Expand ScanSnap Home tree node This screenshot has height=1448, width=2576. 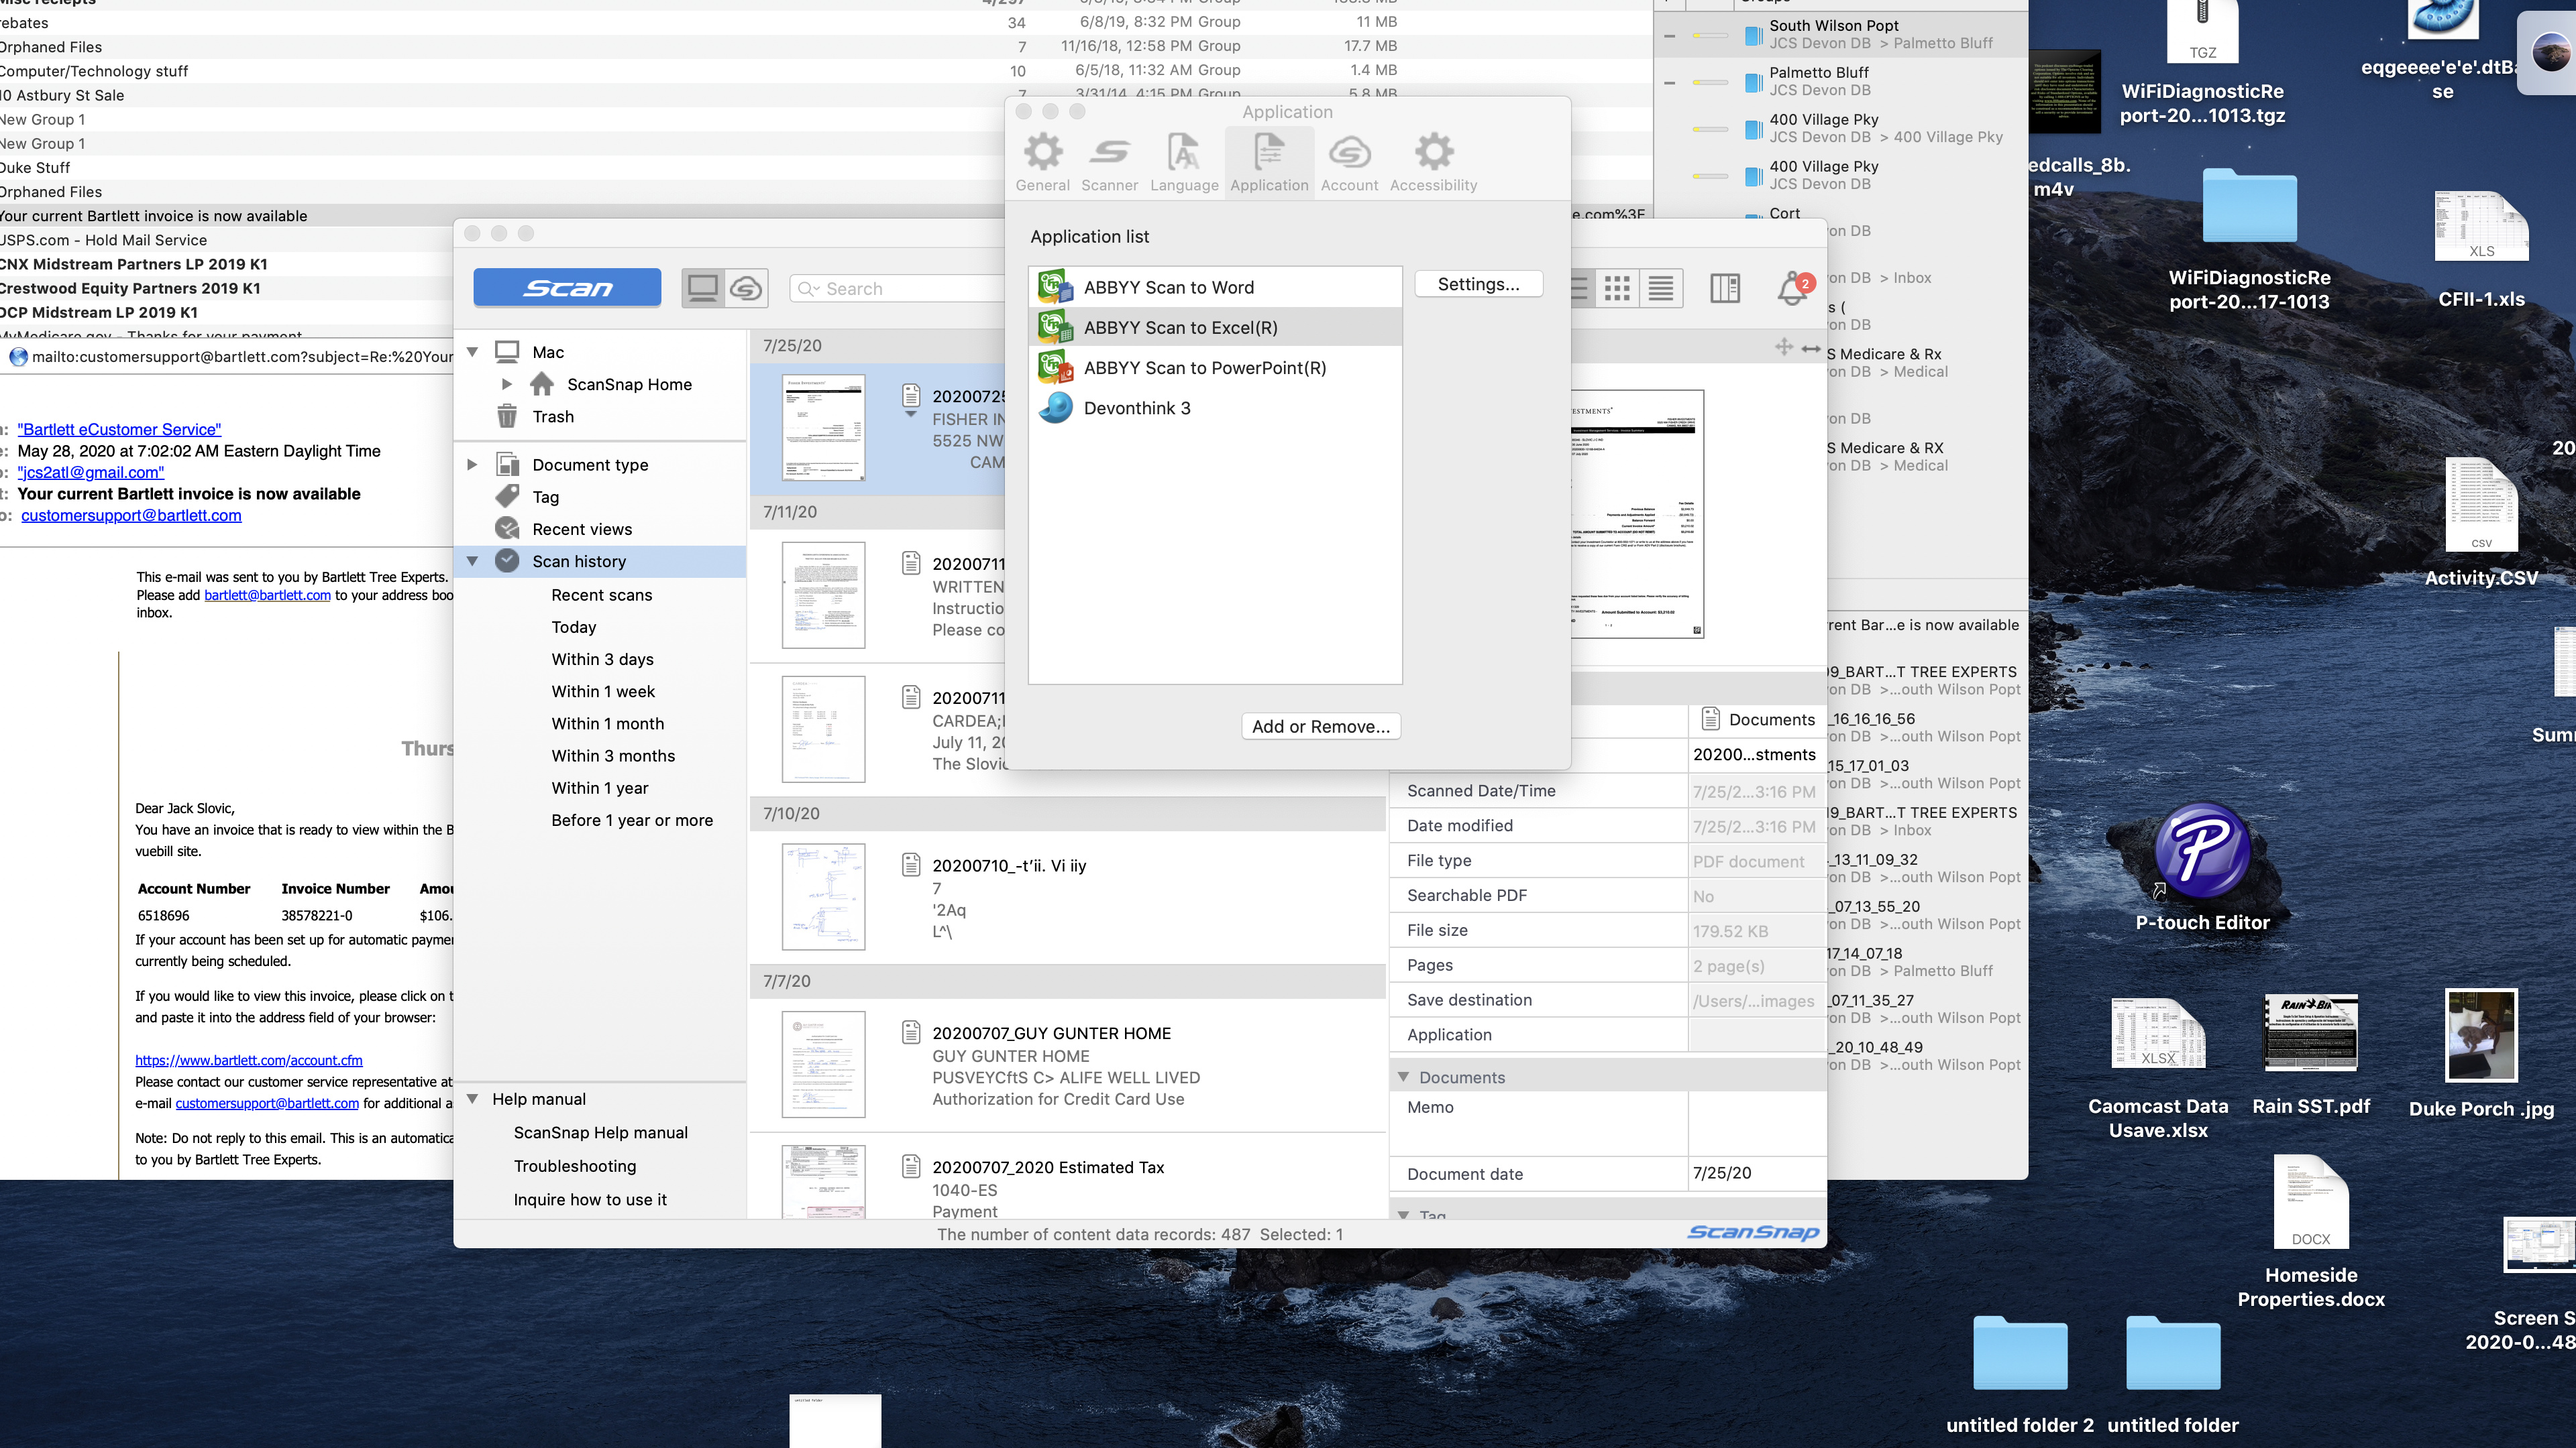(506, 383)
